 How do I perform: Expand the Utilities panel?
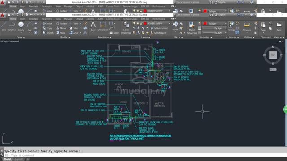[x=249, y=37]
